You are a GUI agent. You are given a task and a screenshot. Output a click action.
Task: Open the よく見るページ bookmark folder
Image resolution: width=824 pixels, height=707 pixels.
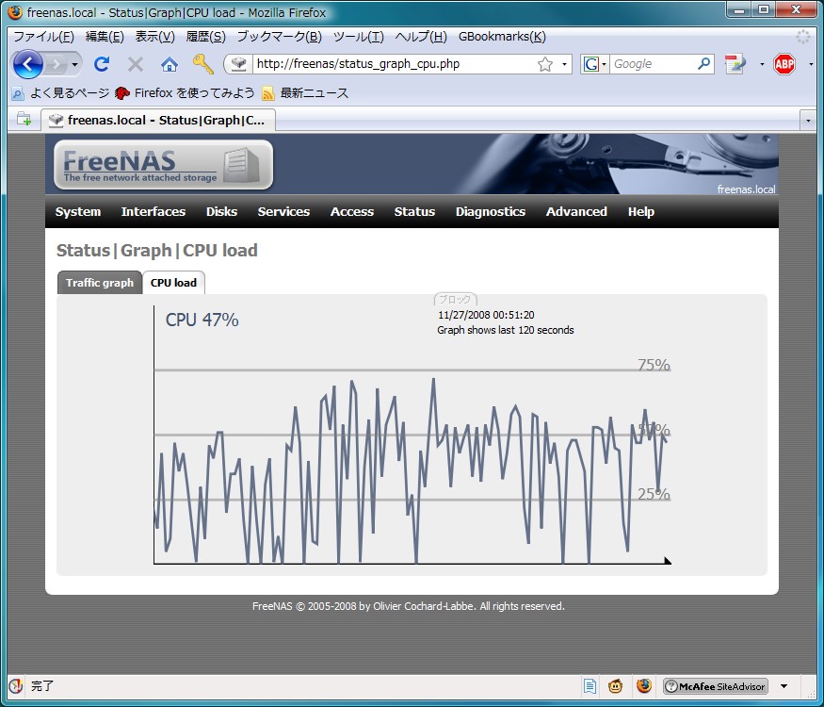(x=60, y=93)
